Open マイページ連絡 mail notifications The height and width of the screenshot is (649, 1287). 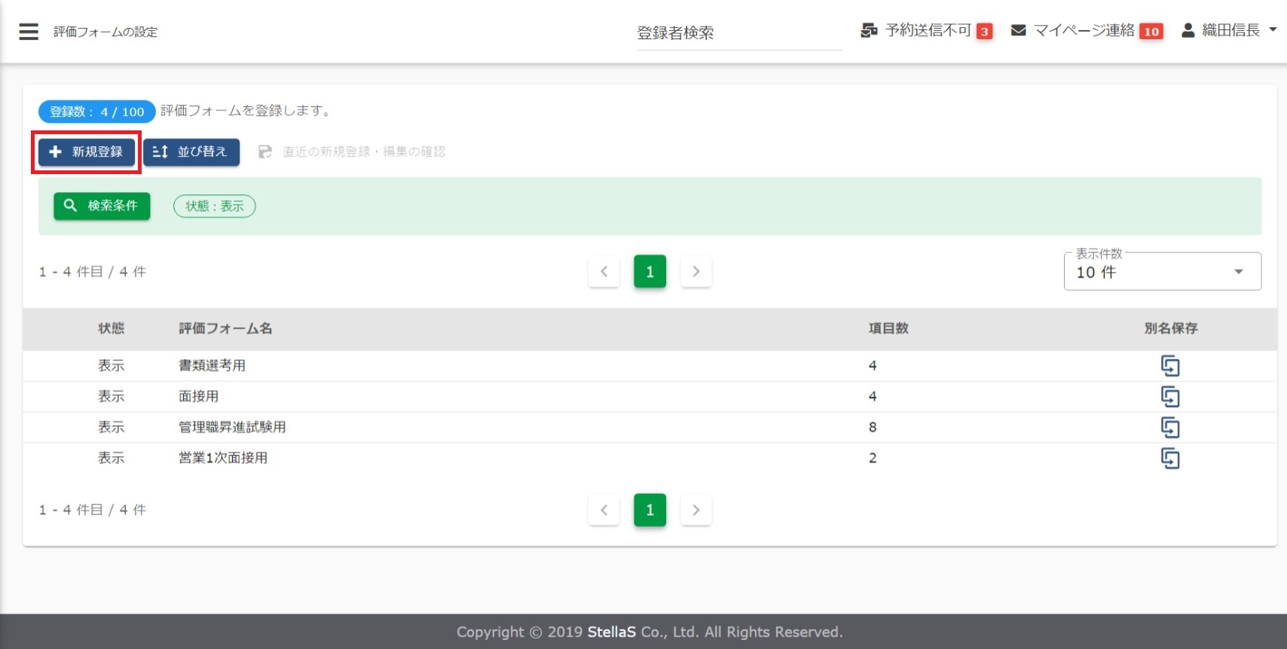pos(1086,31)
